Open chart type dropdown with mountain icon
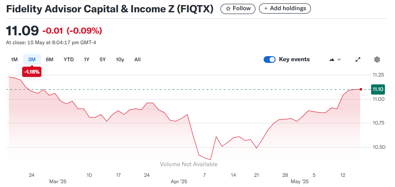 click(x=335, y=59)
